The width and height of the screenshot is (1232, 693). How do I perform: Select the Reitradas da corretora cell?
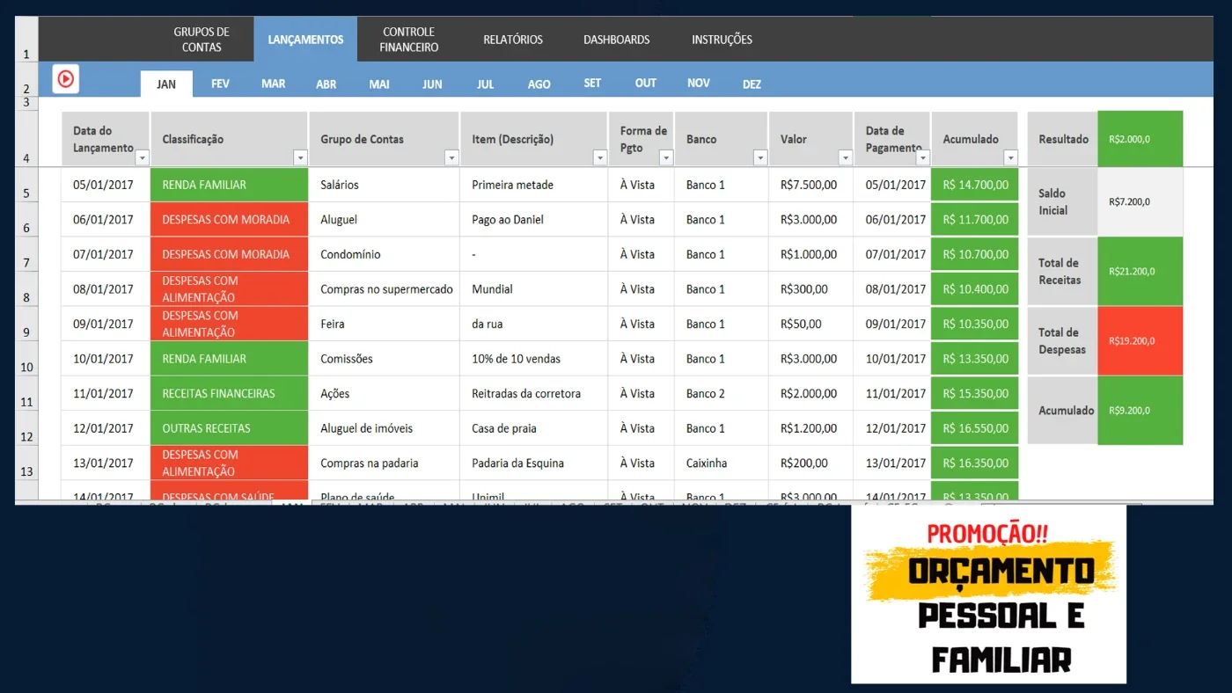pyautogui.click(x=534, y=393)
